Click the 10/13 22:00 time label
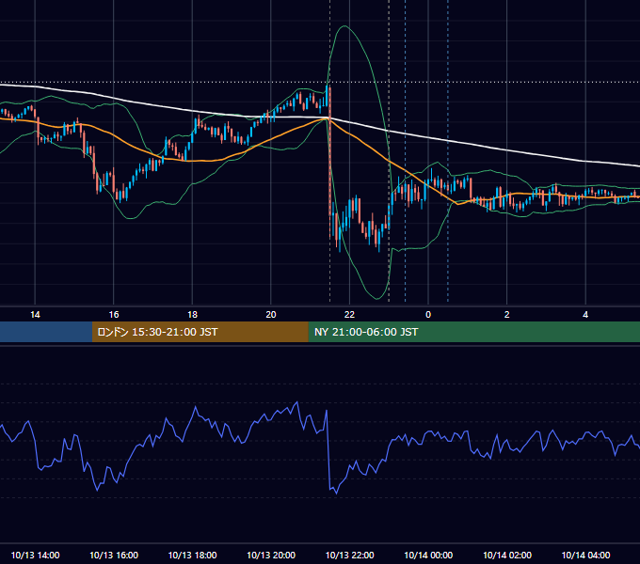This screenshot has height=564, width=640. 349,555
